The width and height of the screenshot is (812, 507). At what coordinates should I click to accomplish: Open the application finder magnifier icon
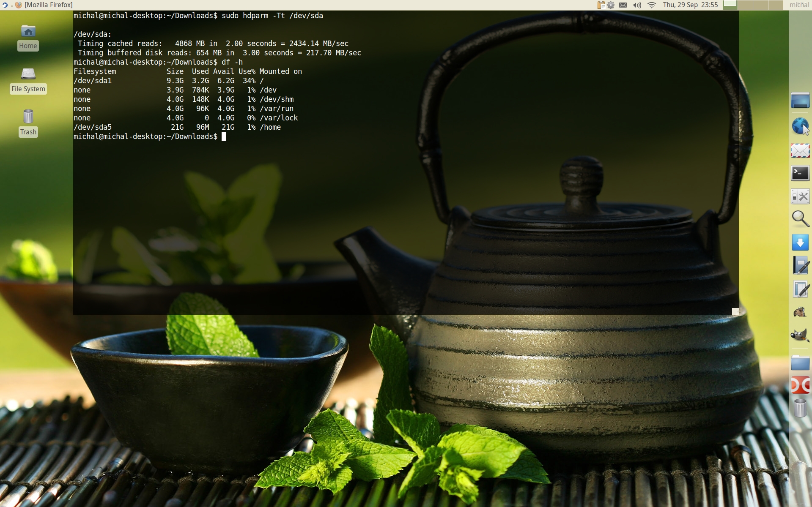point(800,219)
